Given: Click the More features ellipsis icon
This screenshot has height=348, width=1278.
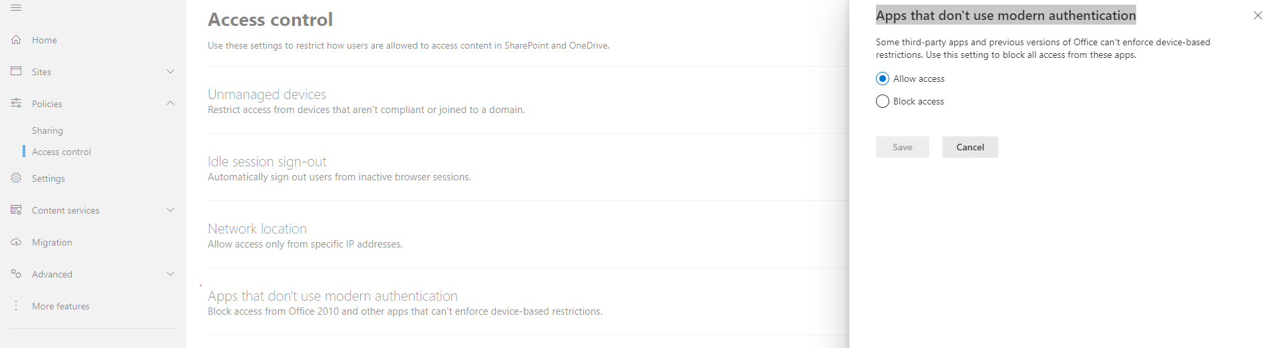Looking at the screenshot, I should (x=16, y=305).
